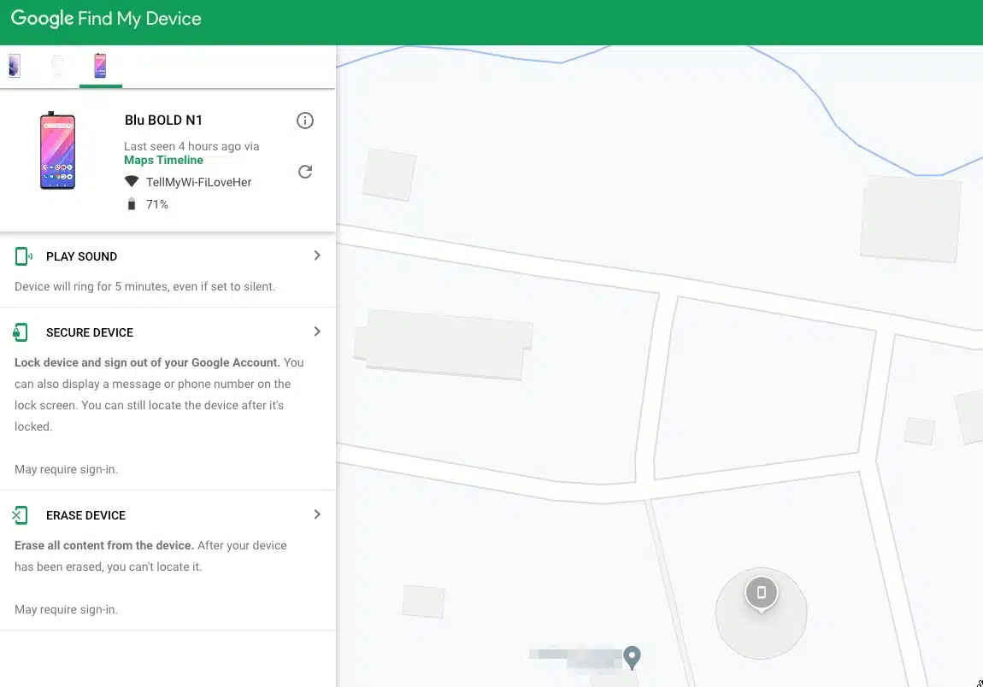Click SECURE DEVICE label
Viewport: 983px width, 687px height.
(90, 333)
